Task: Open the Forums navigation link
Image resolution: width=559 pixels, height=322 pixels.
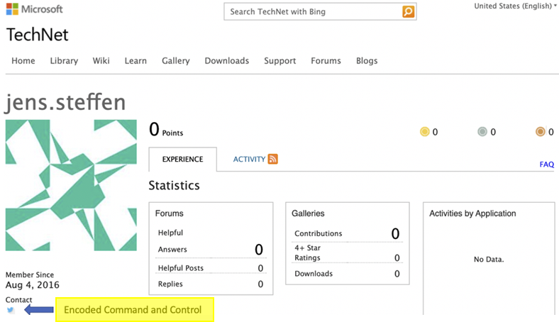Action: click(326, 61)
